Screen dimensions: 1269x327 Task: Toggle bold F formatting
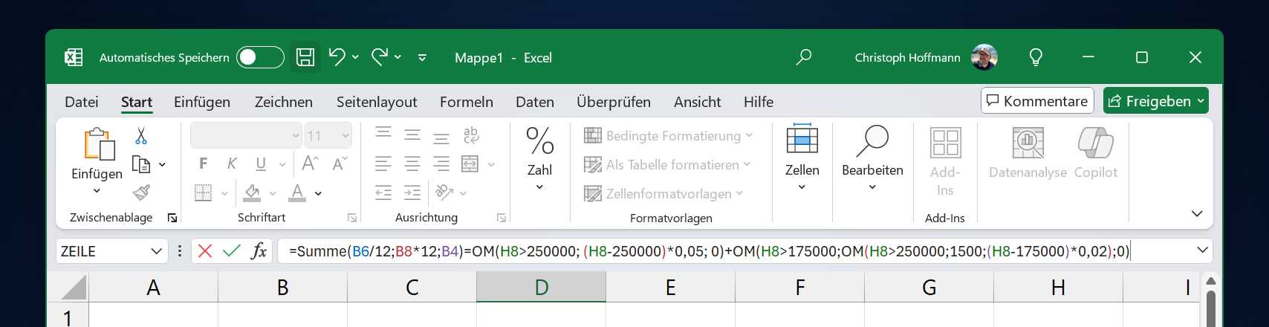(203, 163)
